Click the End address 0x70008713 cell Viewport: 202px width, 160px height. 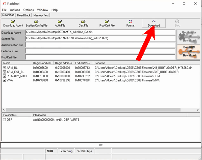tap(82, 68)
